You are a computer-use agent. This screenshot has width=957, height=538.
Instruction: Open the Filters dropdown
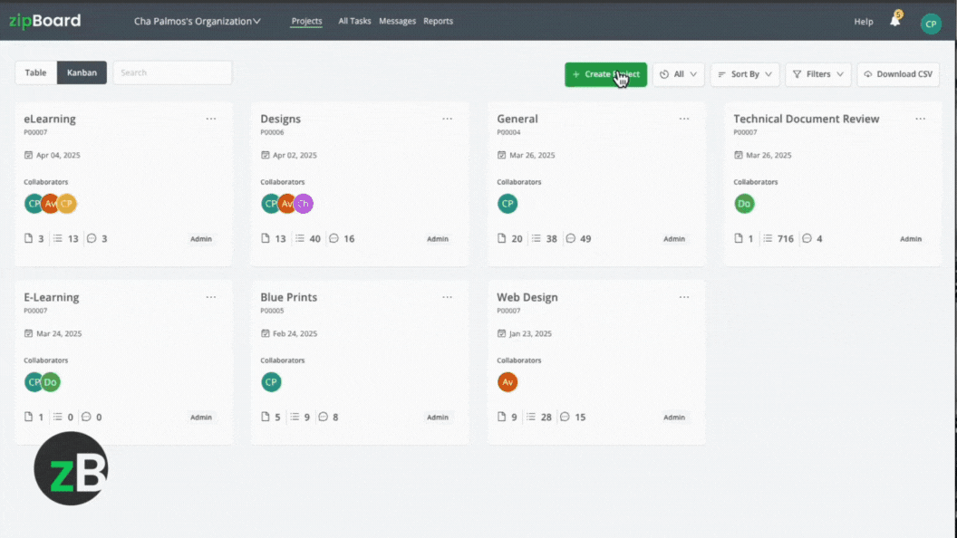tap(817, 74)
